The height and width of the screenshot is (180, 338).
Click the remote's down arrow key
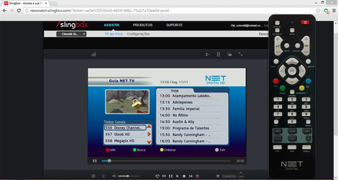[x=292, y=81]
